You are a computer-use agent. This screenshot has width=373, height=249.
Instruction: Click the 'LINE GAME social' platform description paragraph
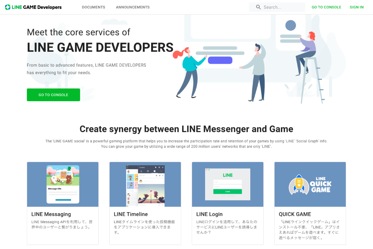point(186,144)
